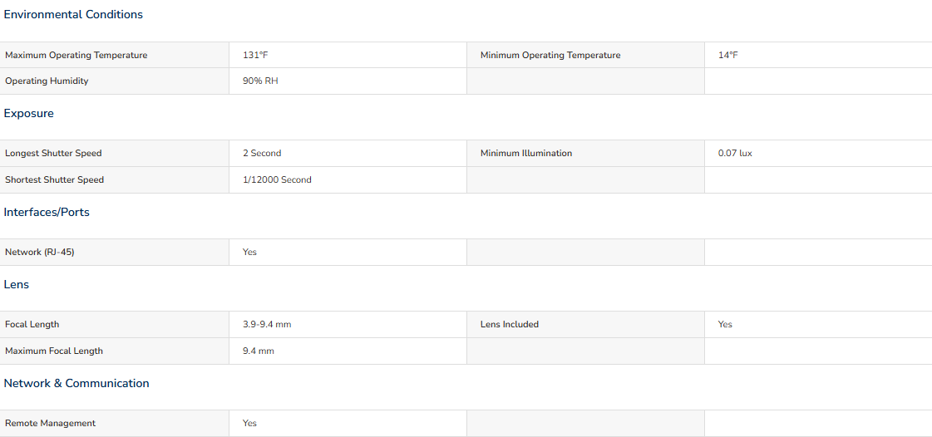The width and height of the screenshot is (932, 437).
Task: Select the 90% RH value
Action: [260, 81]
